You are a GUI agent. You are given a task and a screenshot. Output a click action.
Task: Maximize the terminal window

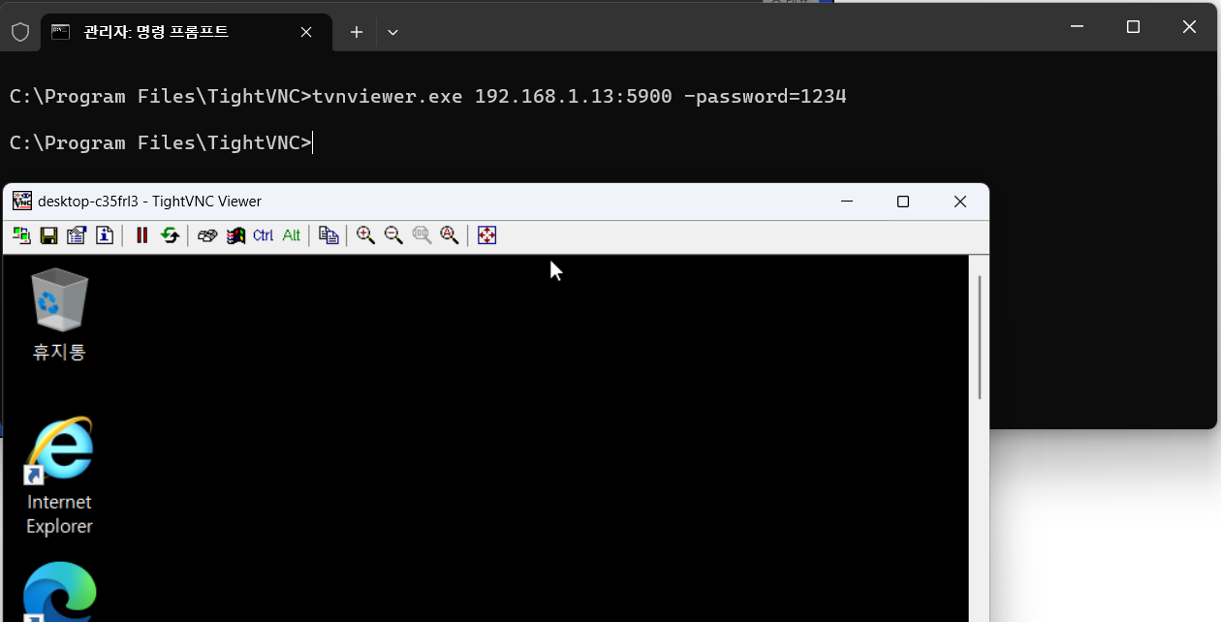click(1133, 27)
